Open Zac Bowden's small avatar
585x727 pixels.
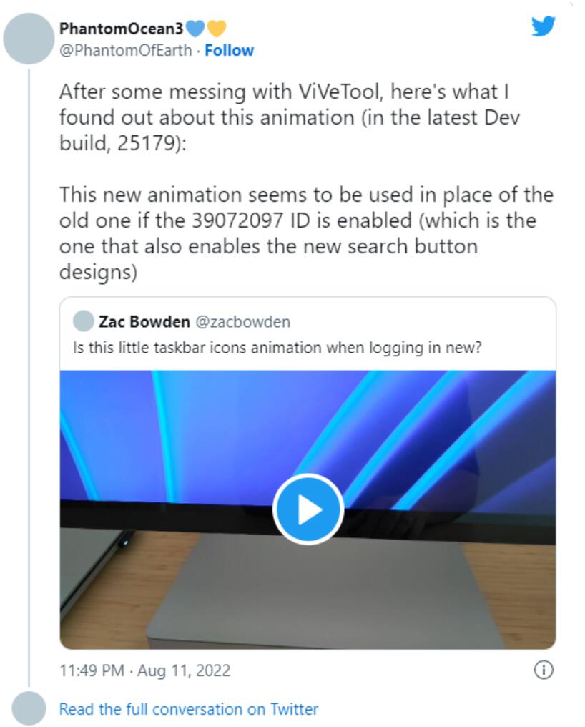pyautogui.click(x=84, y=321)
